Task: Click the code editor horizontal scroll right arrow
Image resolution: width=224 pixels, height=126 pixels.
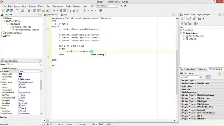Action: coord(174,120)
